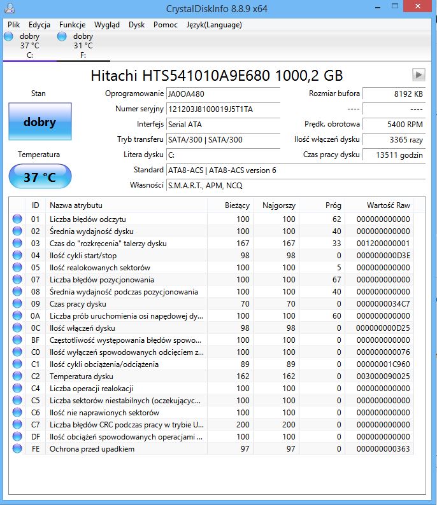Select the 'Liczba błędów odczytu' attribute name
The height and width of the screenshot is (505, 437).
pyautogui.click(x=88, y=219)
